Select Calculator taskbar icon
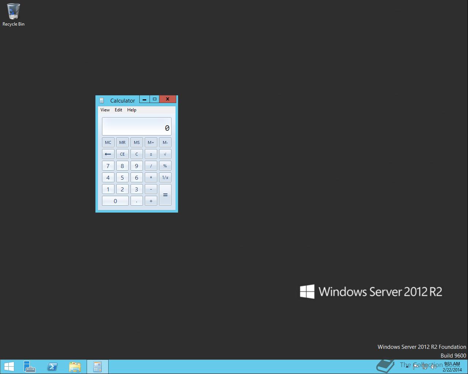The image size is (468, 374). 97,367
